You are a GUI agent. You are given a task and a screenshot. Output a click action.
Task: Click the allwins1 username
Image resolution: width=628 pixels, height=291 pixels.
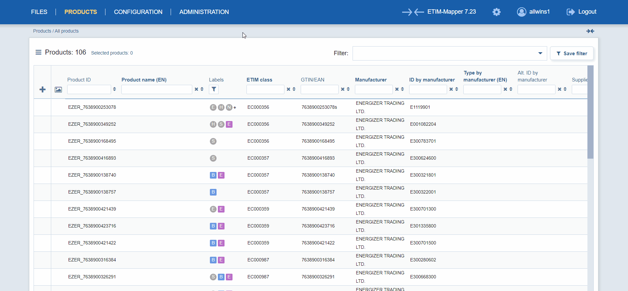coord(540,12)
